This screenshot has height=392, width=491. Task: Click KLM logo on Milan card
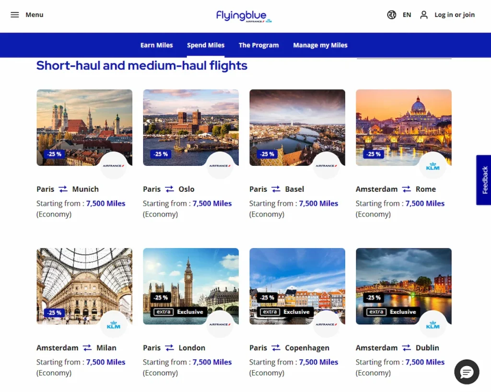(113, 324)
